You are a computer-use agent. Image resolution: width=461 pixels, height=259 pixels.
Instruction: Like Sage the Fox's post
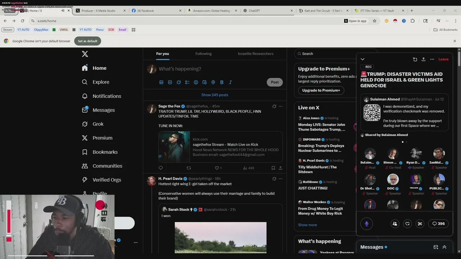point(218,168)
